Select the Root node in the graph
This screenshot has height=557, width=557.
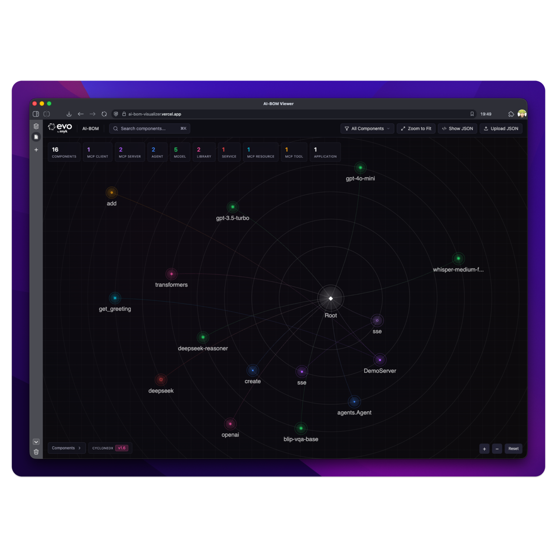point(330,299)
